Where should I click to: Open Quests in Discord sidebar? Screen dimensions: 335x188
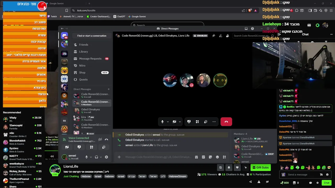pyautogui.click(x=92, y=79)
